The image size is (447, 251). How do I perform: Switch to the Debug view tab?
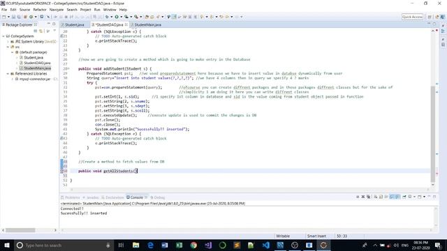pos(158,197)
